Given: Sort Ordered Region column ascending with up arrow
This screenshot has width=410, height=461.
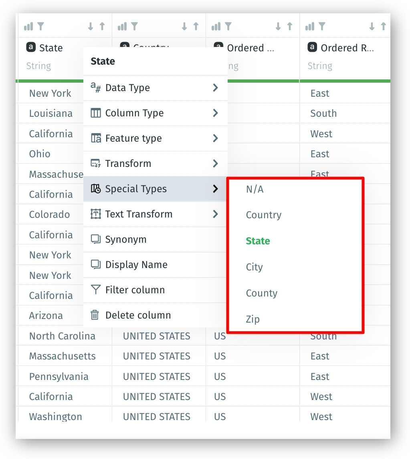Looking at the screenshot, I should point(384,26).
